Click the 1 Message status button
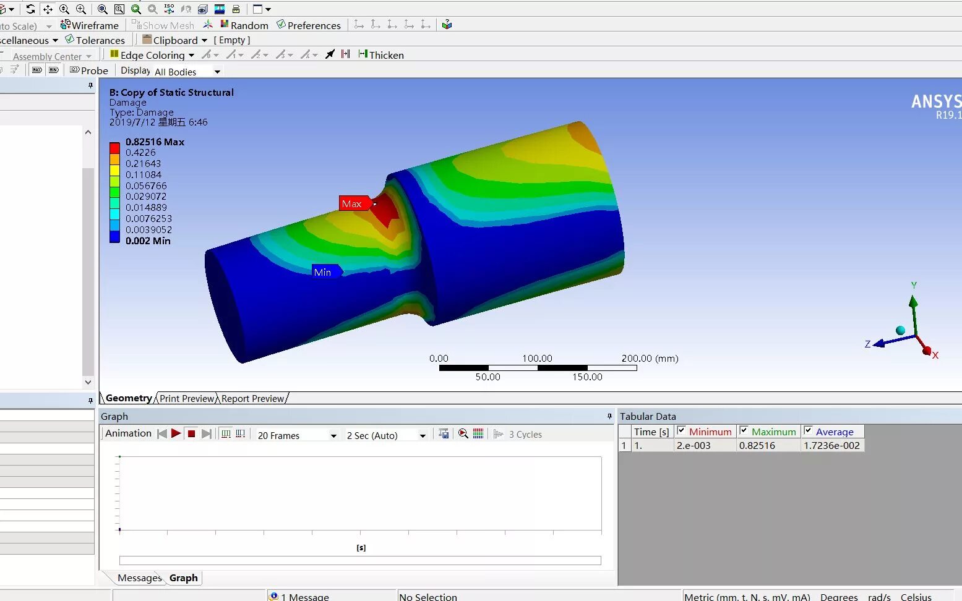Viewport: 962px width, 601px height. (x=300, y=596)
